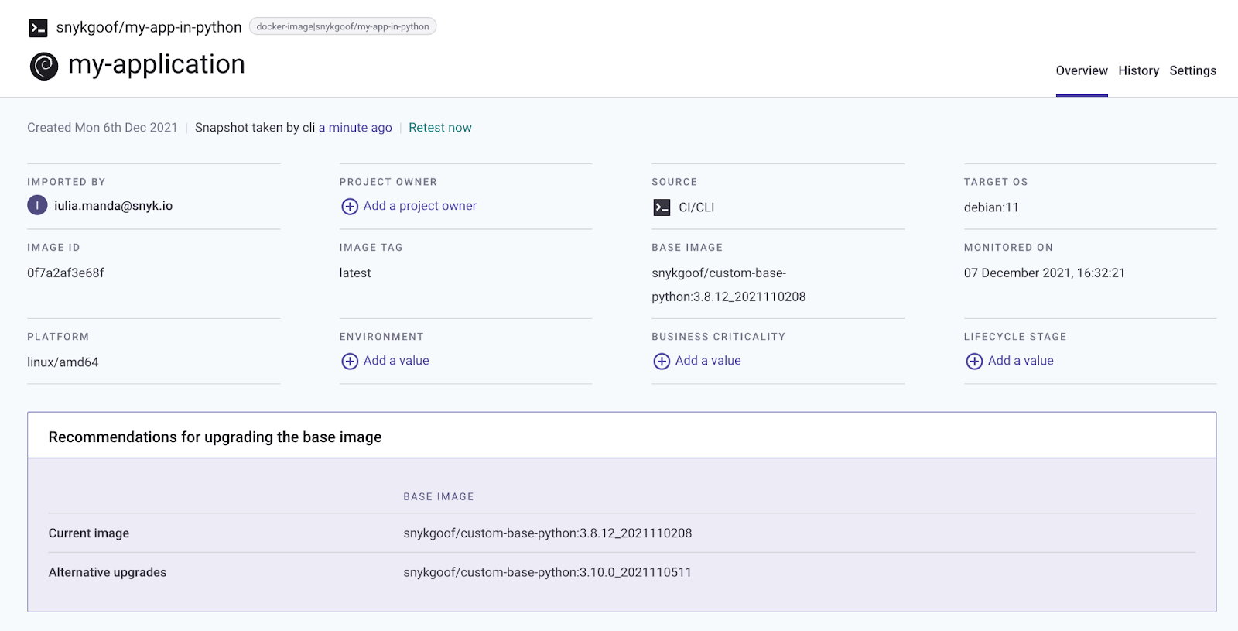1238x631 pixels.
Task: Click the Debian swirl icon next to my-application
Action: 44,66
